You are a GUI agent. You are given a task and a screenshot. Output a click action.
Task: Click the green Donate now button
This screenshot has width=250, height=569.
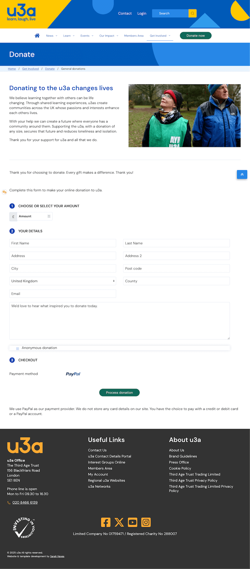click(196, 36)
